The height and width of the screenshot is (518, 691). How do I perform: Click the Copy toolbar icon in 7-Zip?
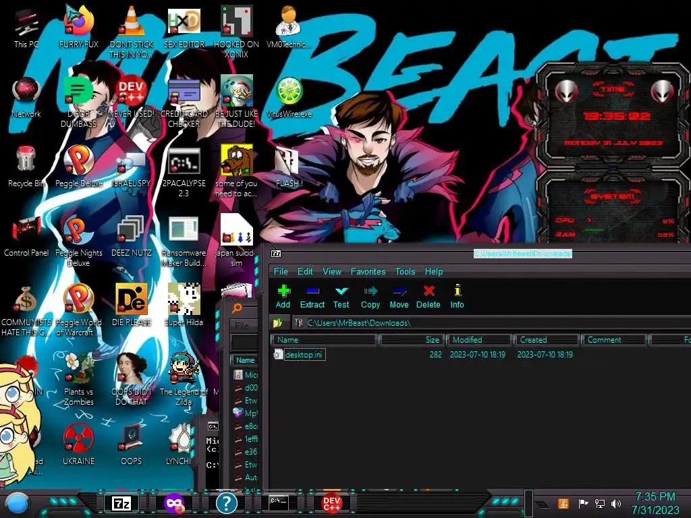[370, 297]
